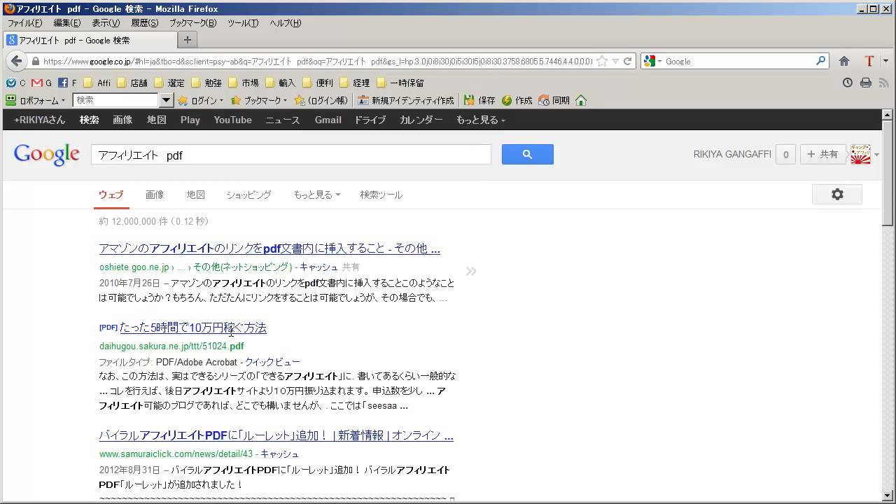Click the red T toolbar icon
896x504 pixels.
pos(869,61)
